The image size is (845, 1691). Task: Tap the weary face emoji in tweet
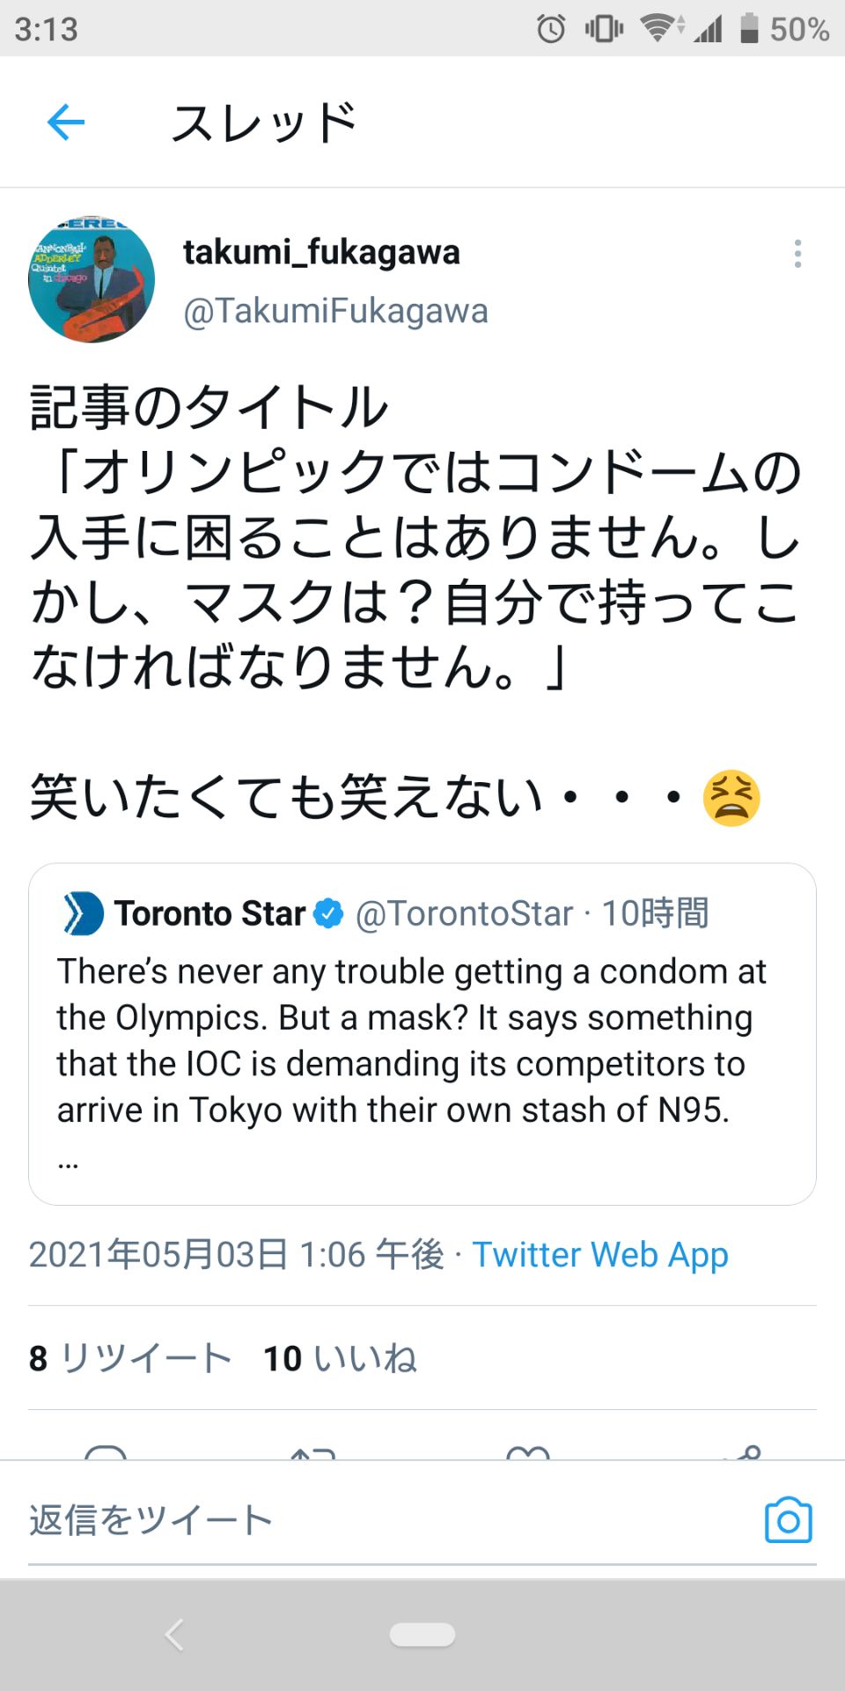click(731, 797)
